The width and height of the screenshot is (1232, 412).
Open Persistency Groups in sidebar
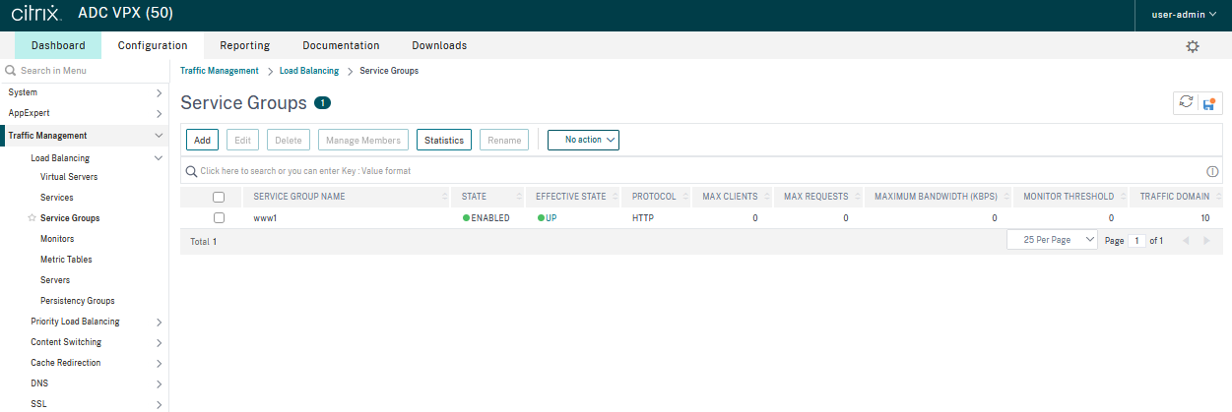[78, 301]
